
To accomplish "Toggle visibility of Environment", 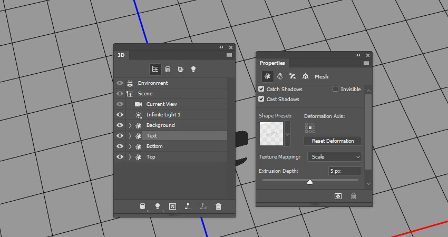I will coord(120,83).
